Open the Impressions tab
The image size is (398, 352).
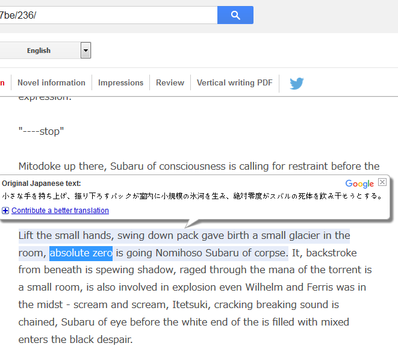coord(120,82)
